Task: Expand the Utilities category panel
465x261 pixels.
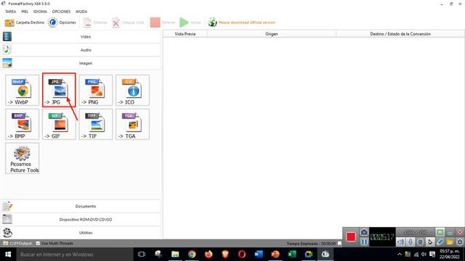Action: 81,233
